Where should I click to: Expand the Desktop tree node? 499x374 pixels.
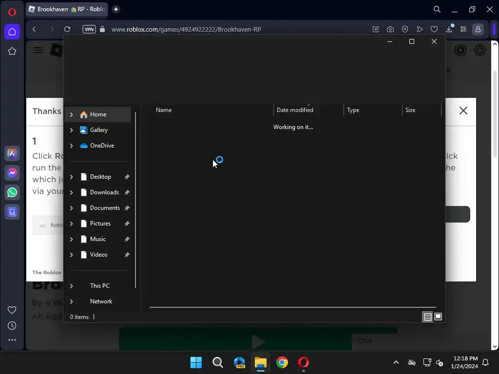(72, 177)
